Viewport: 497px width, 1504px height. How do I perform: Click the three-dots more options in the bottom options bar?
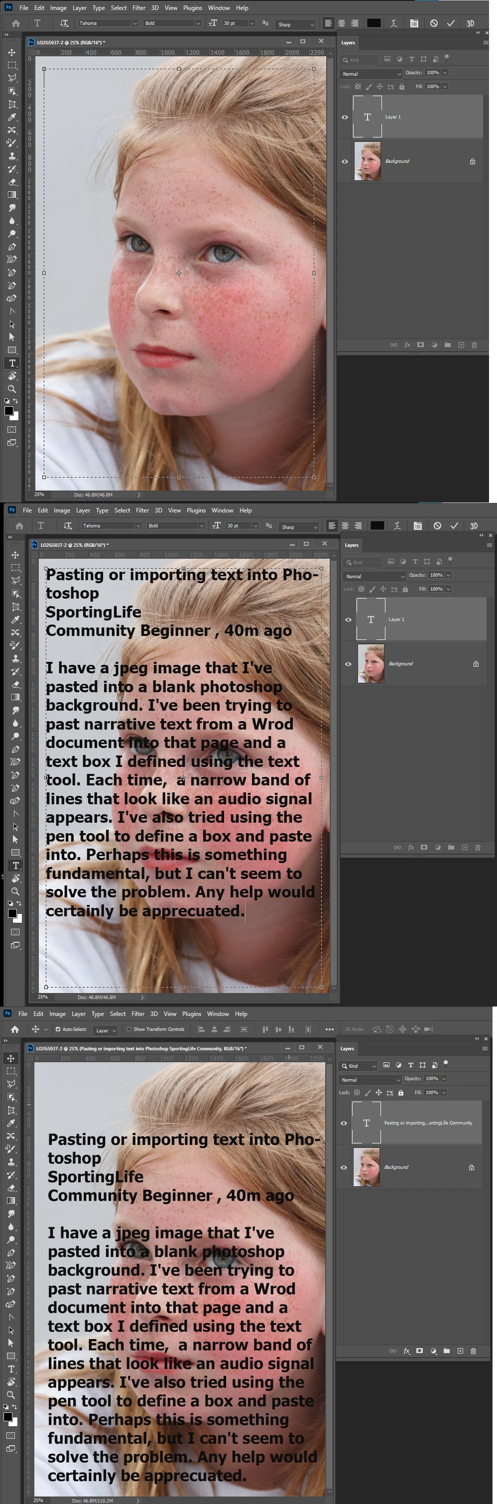(329, 1029)
